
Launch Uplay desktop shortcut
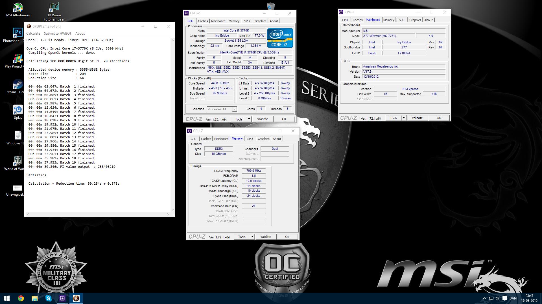pos(18,112)
